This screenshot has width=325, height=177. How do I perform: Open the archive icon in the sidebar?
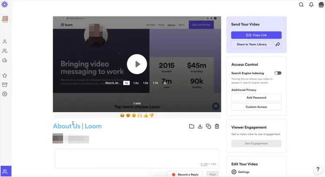(5, 85)
